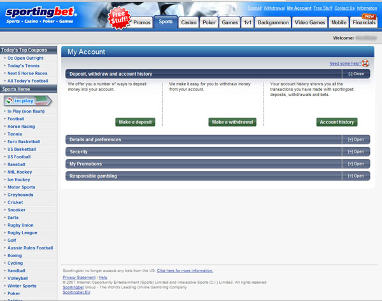Open the Sportingbet EU footer link
Viewport: 382px width, 301px height.
76,292
